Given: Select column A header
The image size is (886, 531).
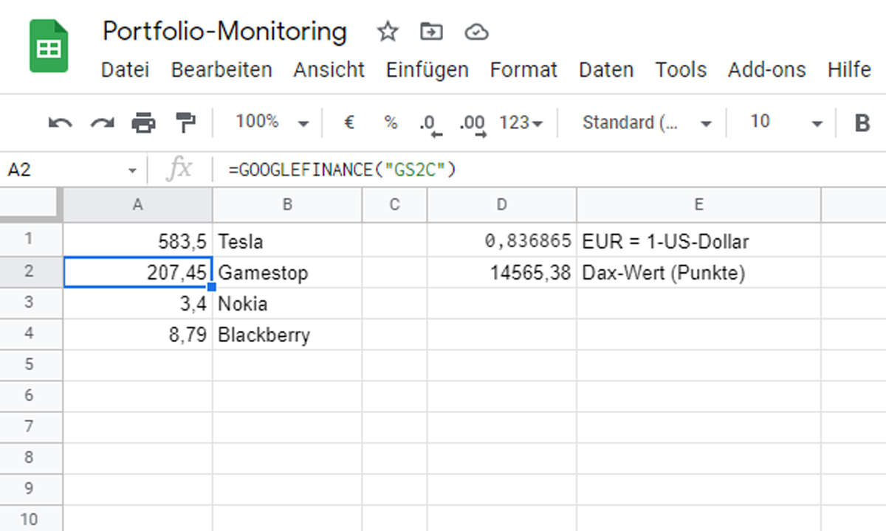Looking at the screenshot, I should (137, 205).
